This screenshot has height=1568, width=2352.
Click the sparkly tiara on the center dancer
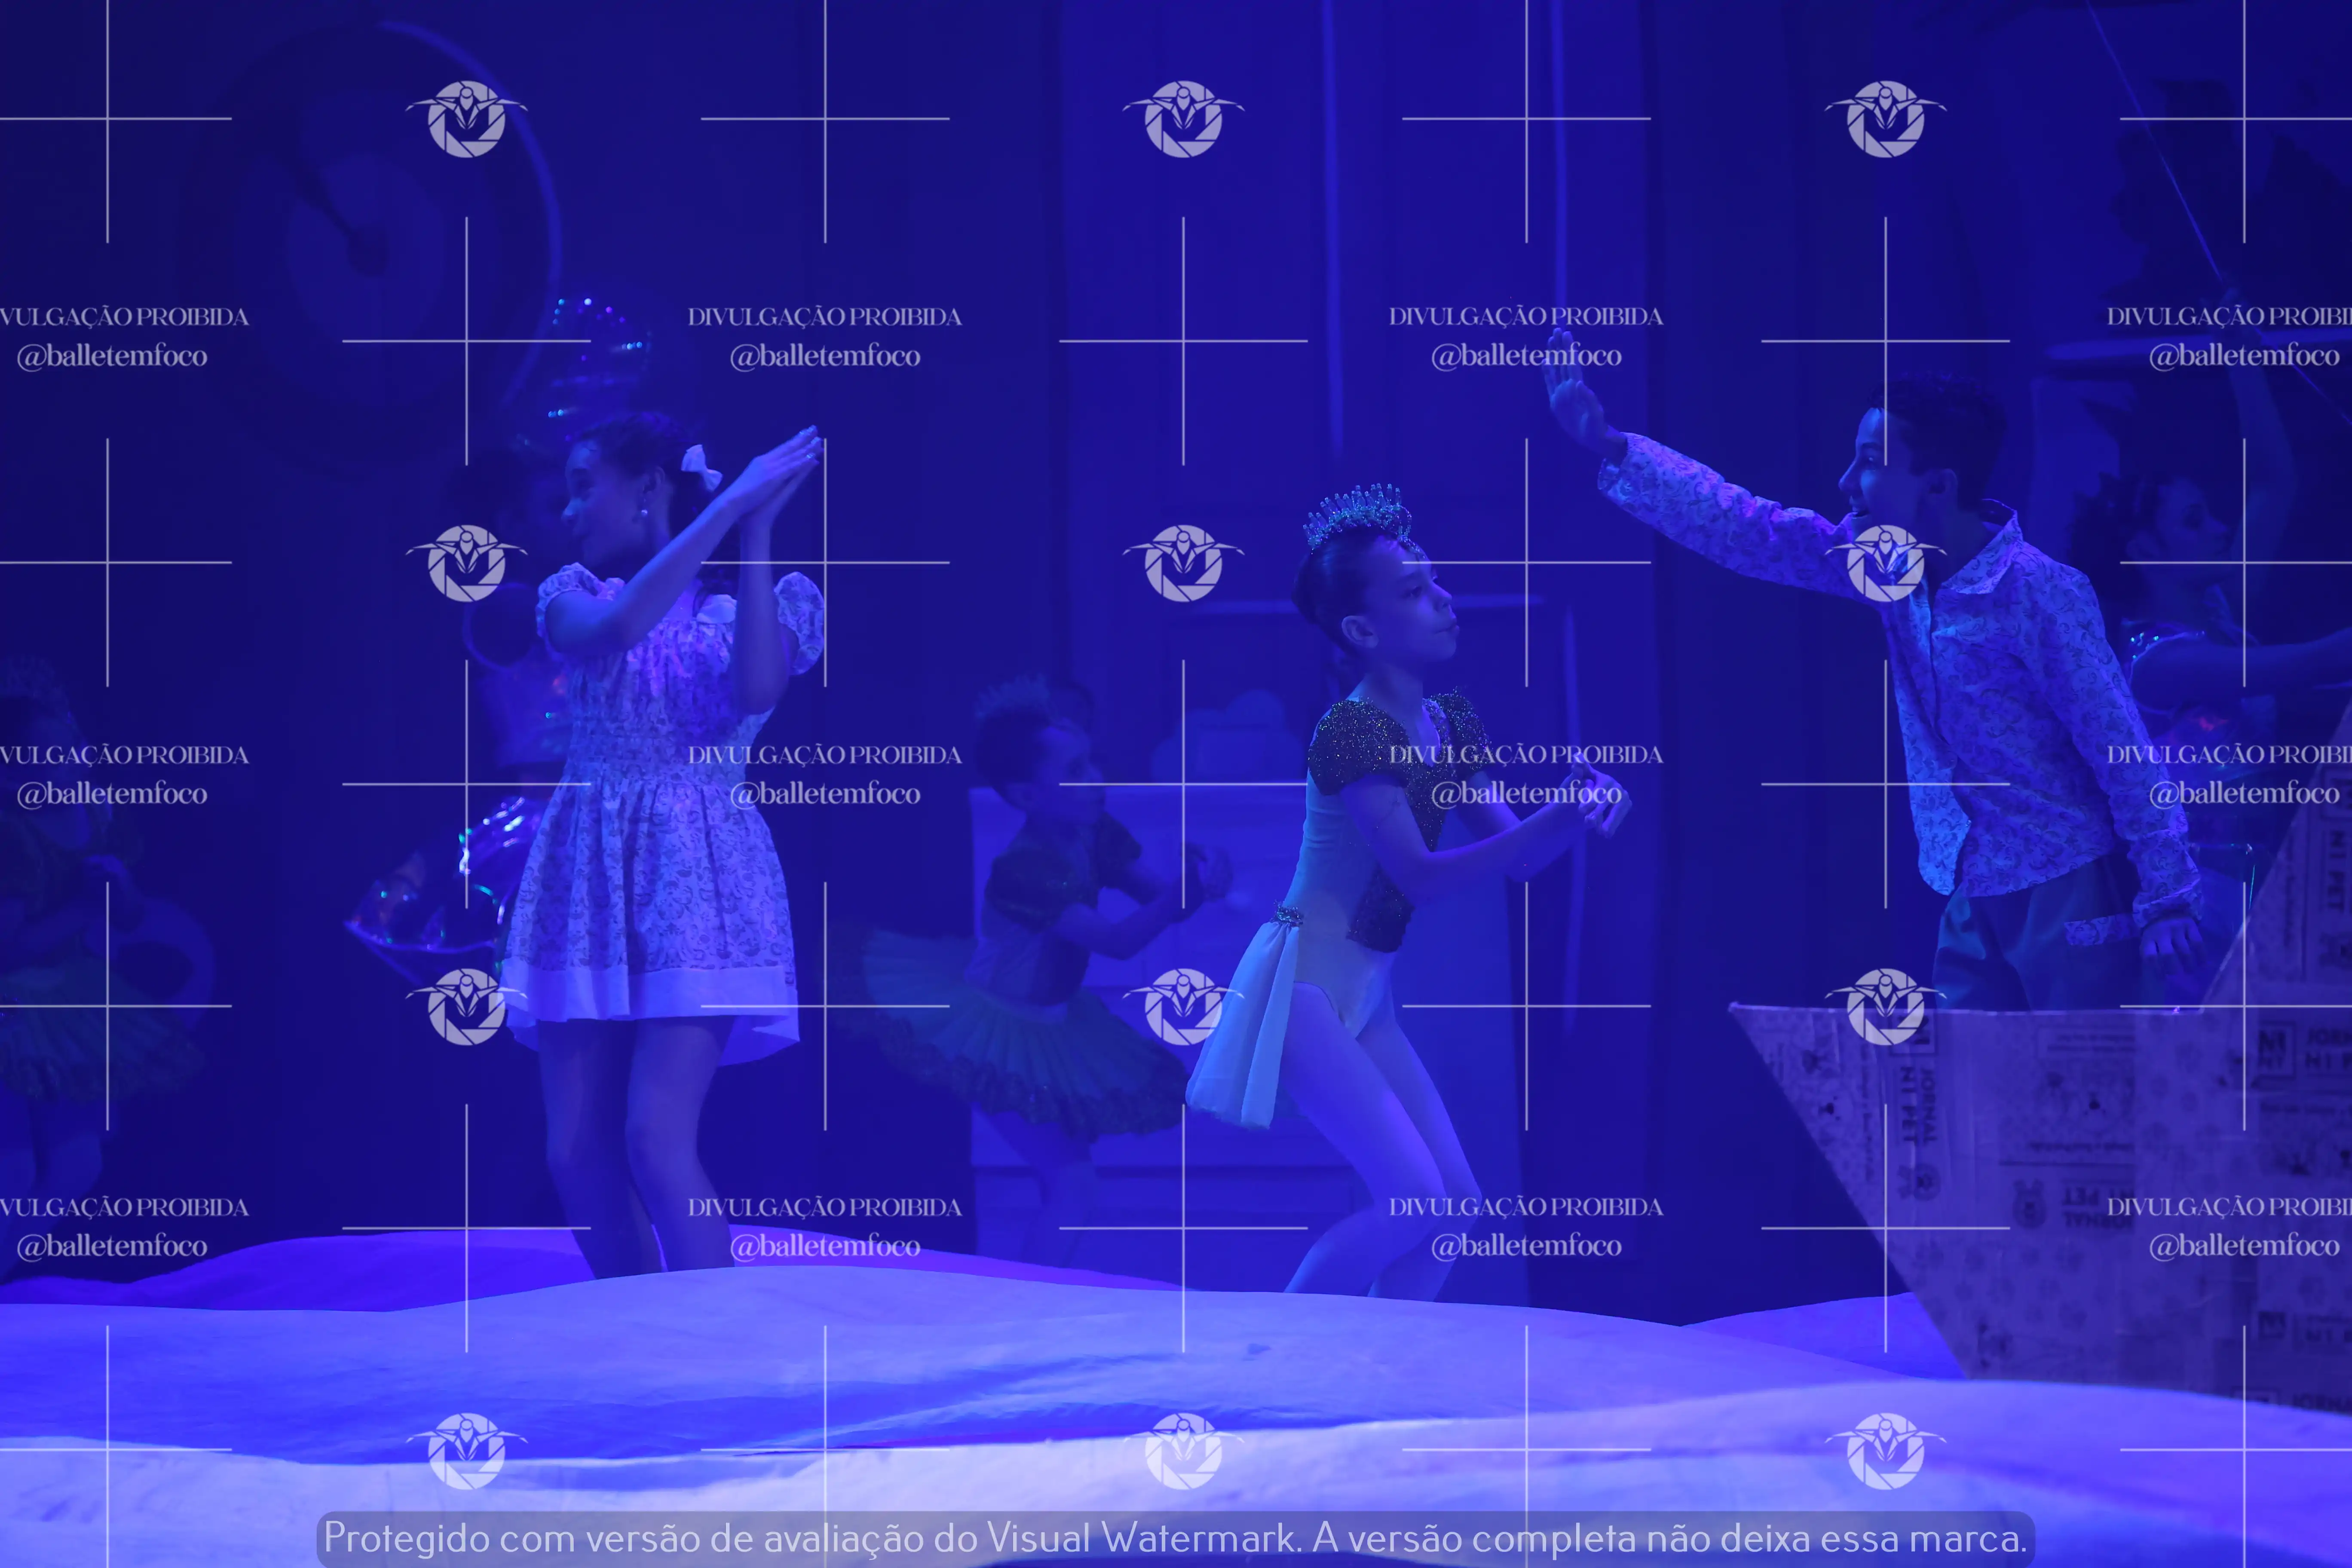point(1358,512)
